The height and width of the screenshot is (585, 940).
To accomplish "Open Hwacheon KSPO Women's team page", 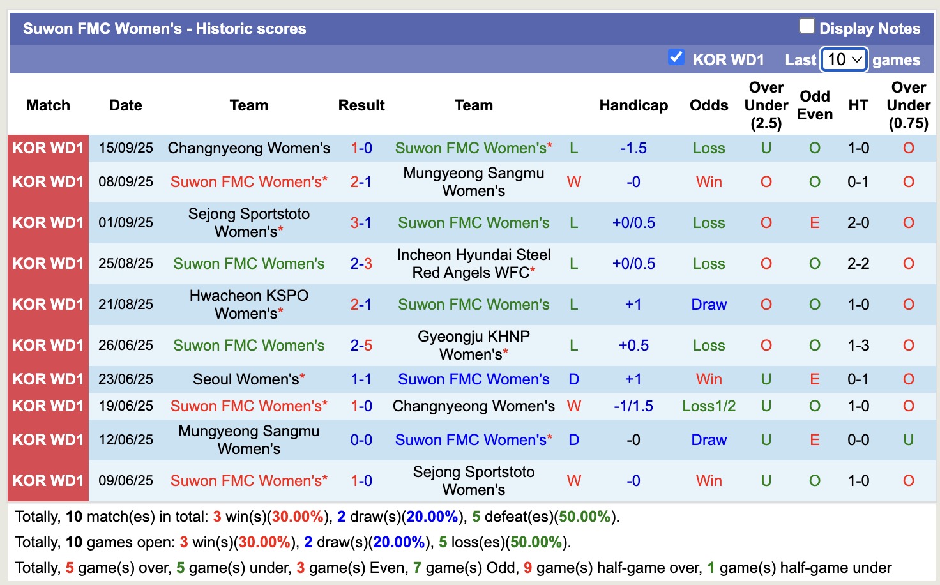I will (x=248, y=304).
